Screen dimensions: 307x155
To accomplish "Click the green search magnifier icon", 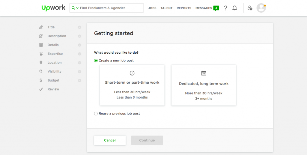I will coord(73,8).
